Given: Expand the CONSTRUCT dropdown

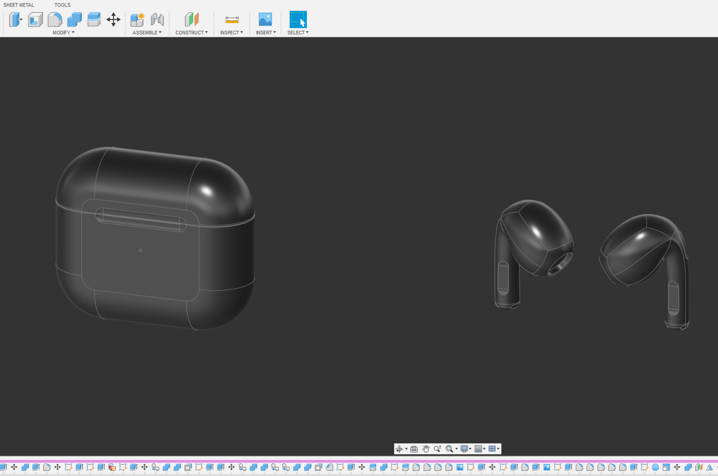Looking at the screenshot, I should [191, 33].
